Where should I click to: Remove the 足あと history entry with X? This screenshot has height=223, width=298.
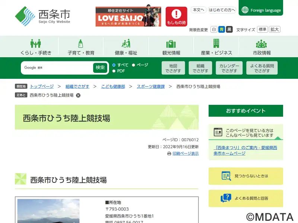(x=78, y=96)
